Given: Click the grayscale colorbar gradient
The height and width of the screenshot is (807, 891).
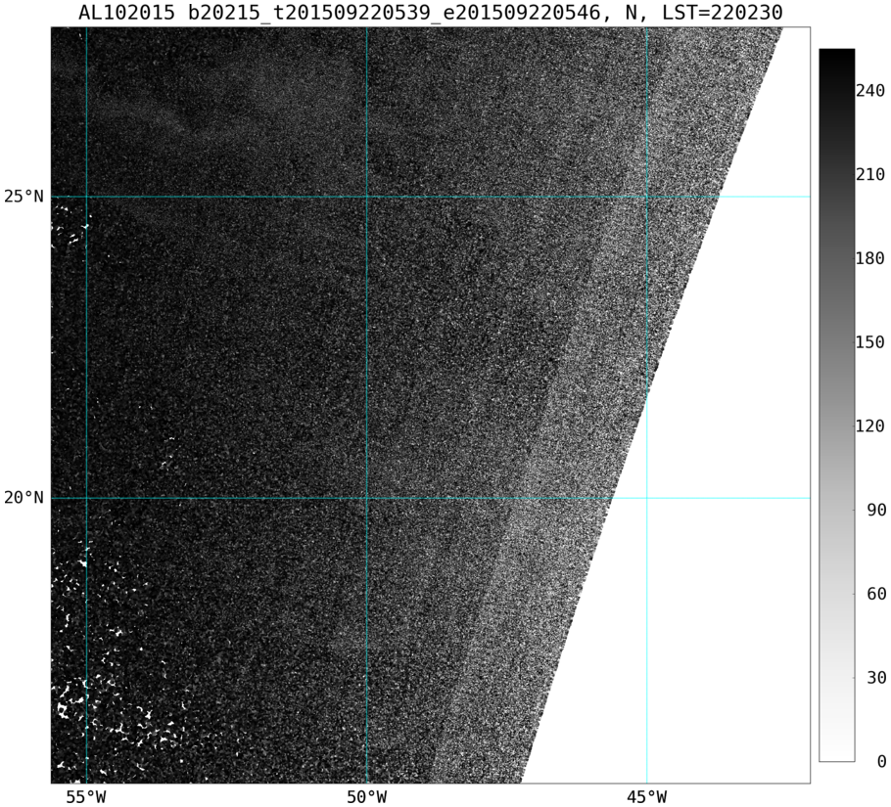Looking at the screenshot, I should 836,405.
